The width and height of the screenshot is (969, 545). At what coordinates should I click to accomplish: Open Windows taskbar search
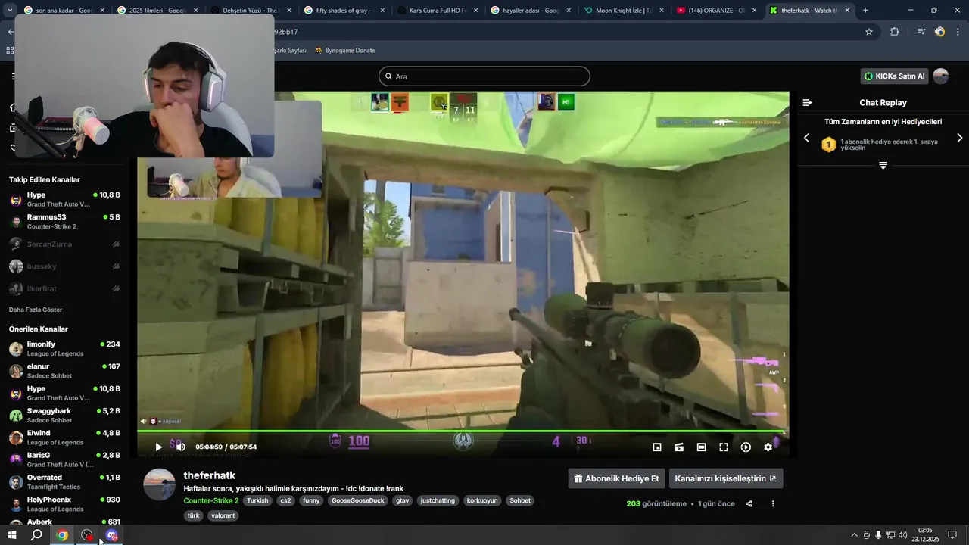pos(36,535)
